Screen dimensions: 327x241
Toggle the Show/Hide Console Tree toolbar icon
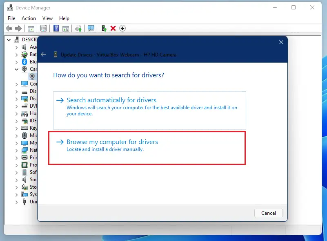point(31,28)
